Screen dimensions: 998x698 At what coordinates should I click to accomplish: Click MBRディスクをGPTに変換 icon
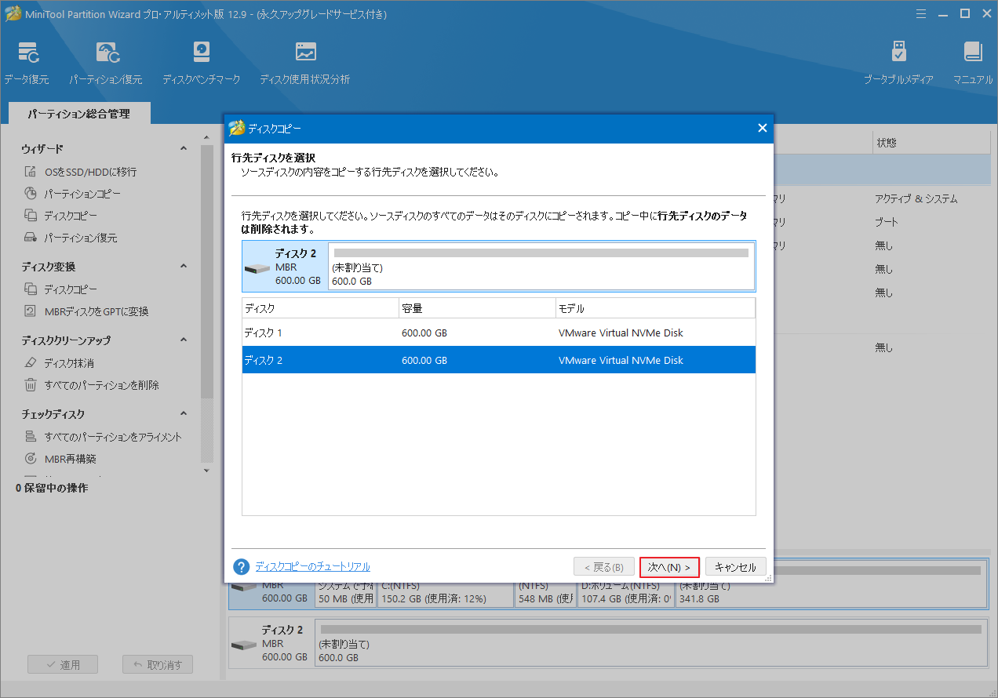click(x=31, y=311)
